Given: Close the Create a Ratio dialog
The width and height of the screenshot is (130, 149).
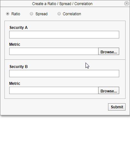Looking at the screenshot, I should 127,3.
